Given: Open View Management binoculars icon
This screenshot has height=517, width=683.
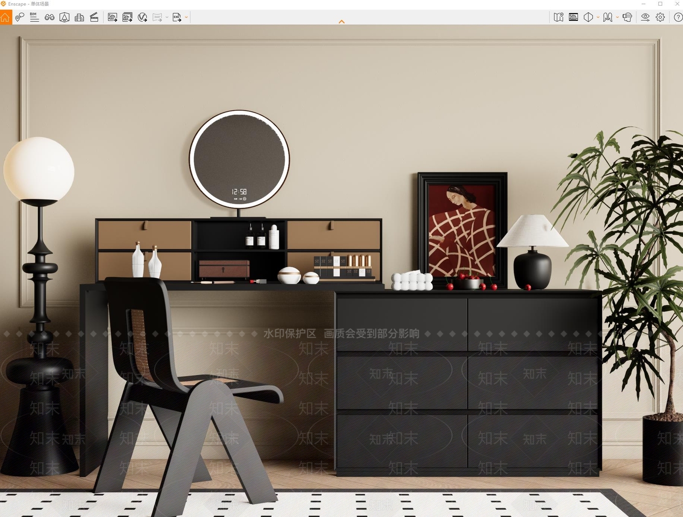Looking at the screenshot, I should point(50,17).
